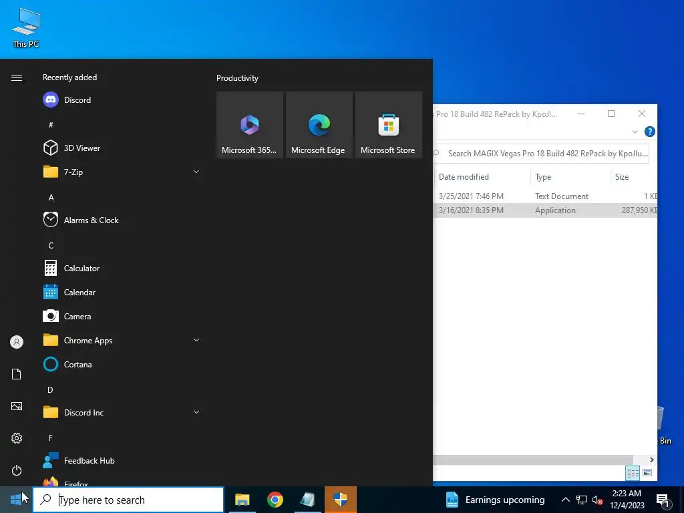Viewport: 684px width, 513px height.
Task: Click Explorer horizontal scrollbar right arrow
Action: (652, 460)
